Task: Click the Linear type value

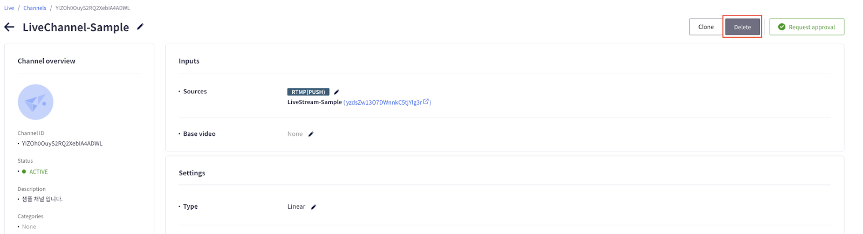Action: 296,207
